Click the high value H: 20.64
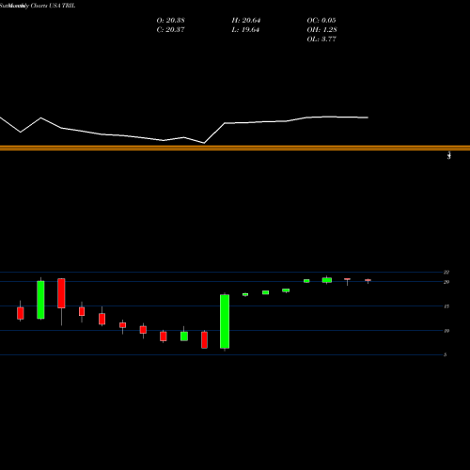470x470 pixels. tap(246, 21)
